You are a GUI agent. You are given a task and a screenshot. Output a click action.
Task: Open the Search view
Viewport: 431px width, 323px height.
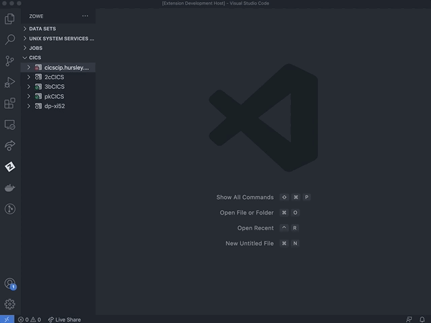point(10,40)
